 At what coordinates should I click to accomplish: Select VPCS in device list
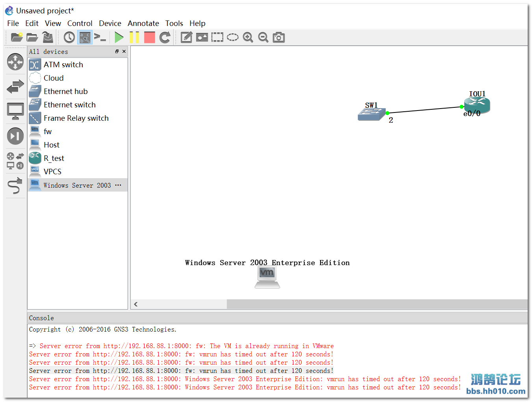click(78, 171)
